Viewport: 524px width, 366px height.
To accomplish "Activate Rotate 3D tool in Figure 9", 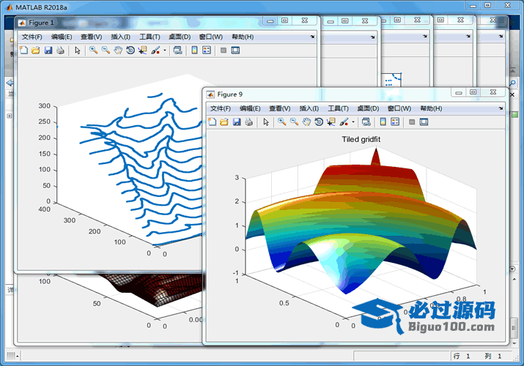I will click(319, 122).
